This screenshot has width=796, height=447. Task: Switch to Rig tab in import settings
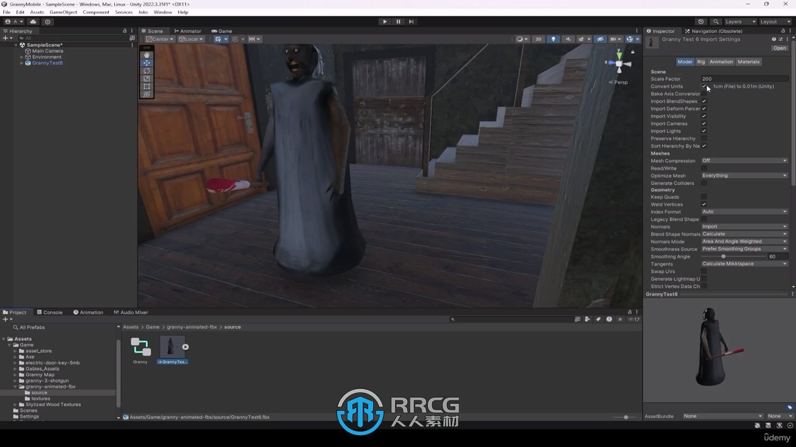(701, 61)
